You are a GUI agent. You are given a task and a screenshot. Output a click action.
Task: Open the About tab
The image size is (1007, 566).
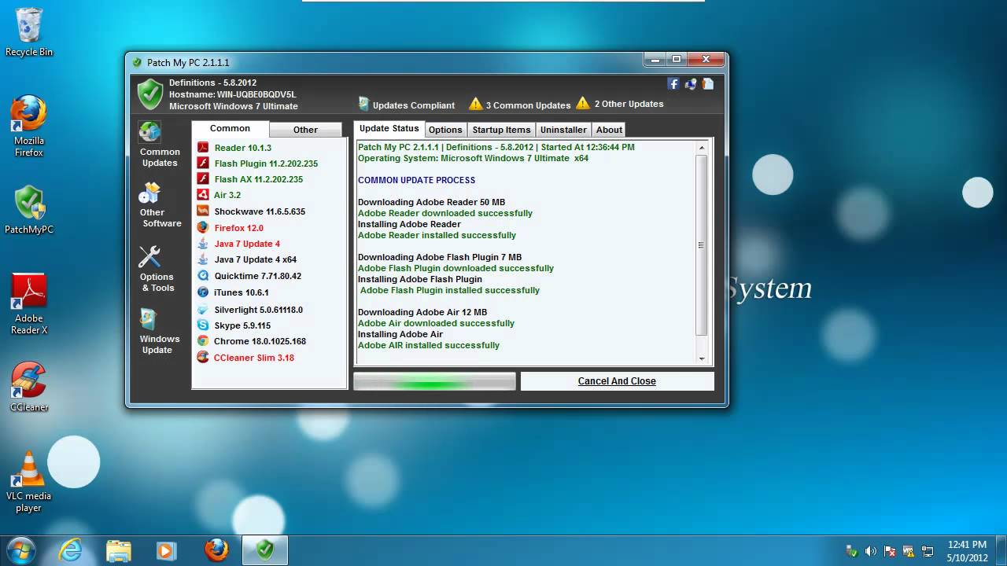click(609, 130)
